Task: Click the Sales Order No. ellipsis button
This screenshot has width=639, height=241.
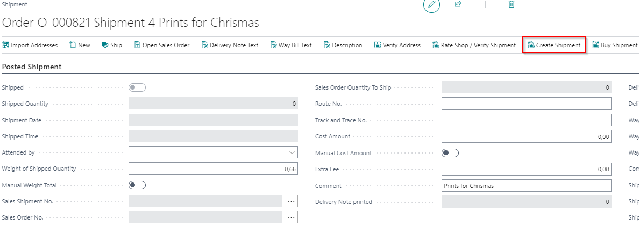Action: [x=291, y=217]
